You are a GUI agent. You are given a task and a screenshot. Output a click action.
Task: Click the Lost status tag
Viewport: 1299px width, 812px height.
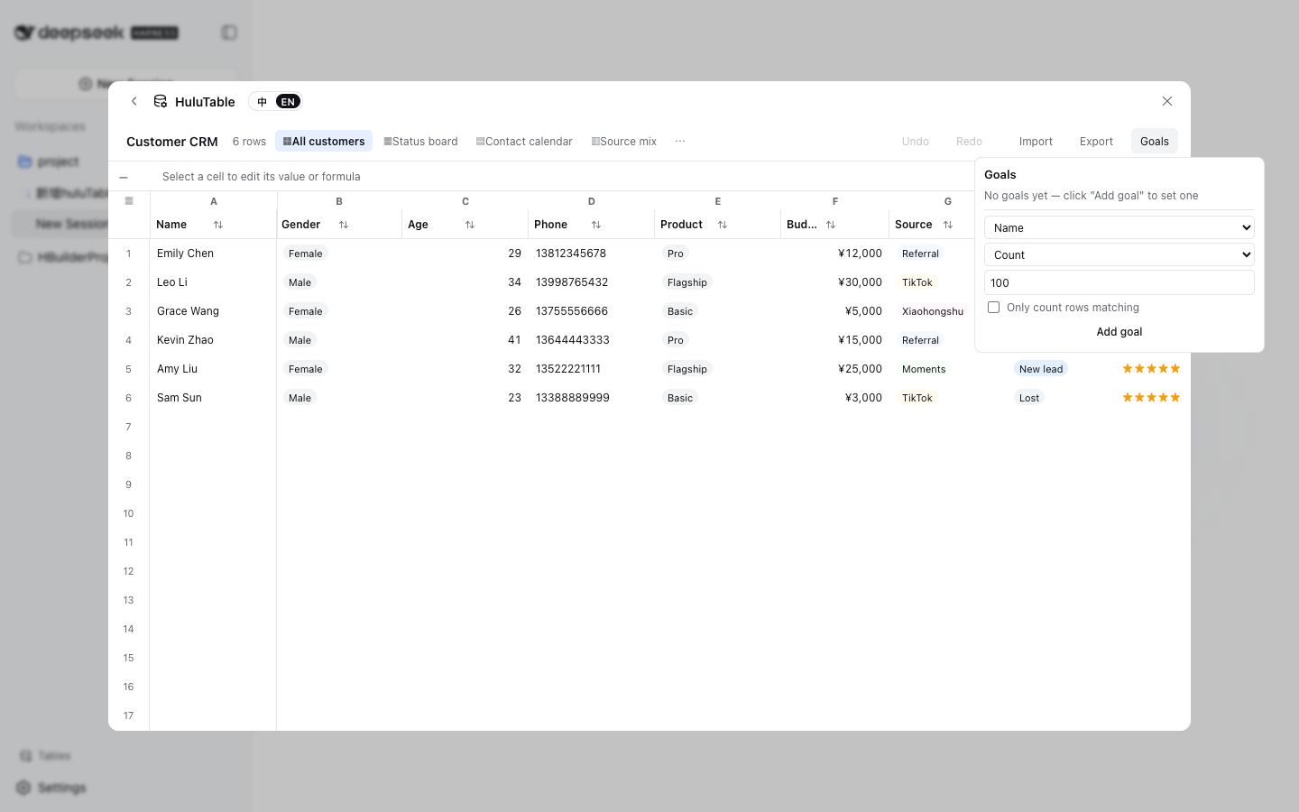click(1029, 398)
